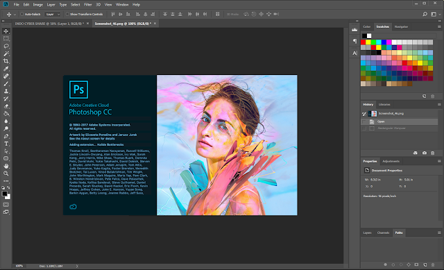Select the Pen tool
This screenshot has height=270, width=444.
[6, 136]
